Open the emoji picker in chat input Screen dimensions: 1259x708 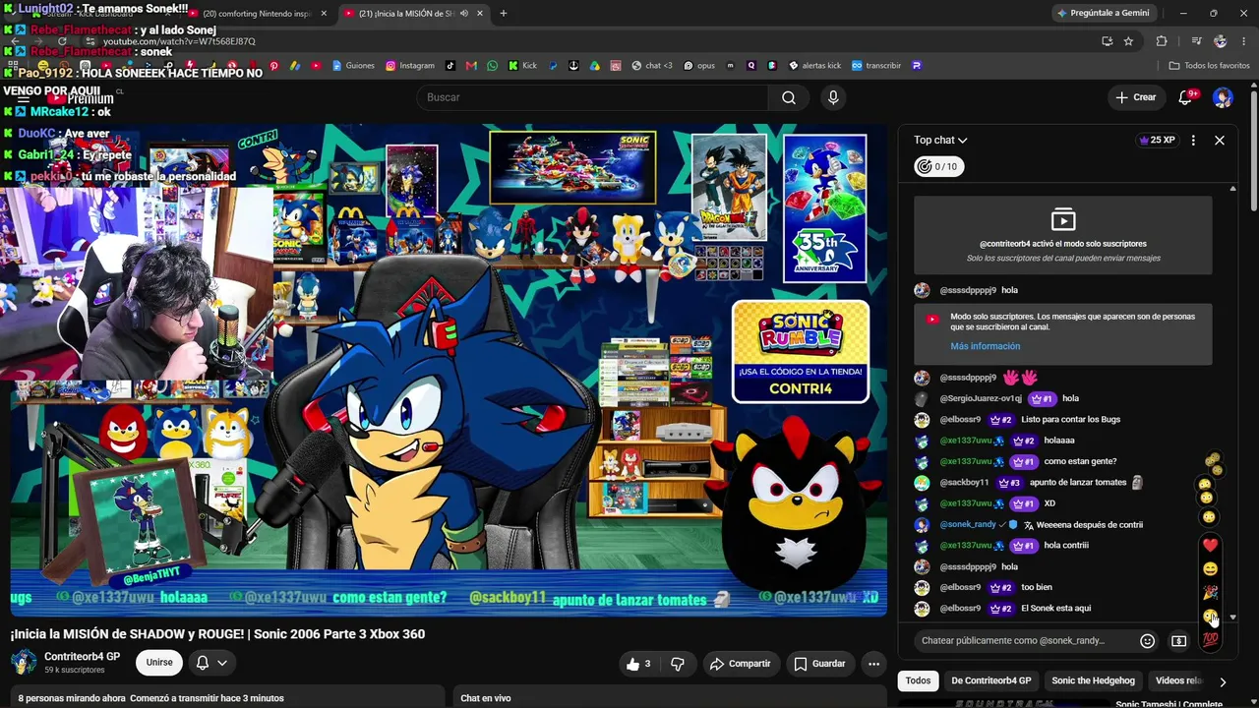pyautogui.click(x=1147, y=641)
